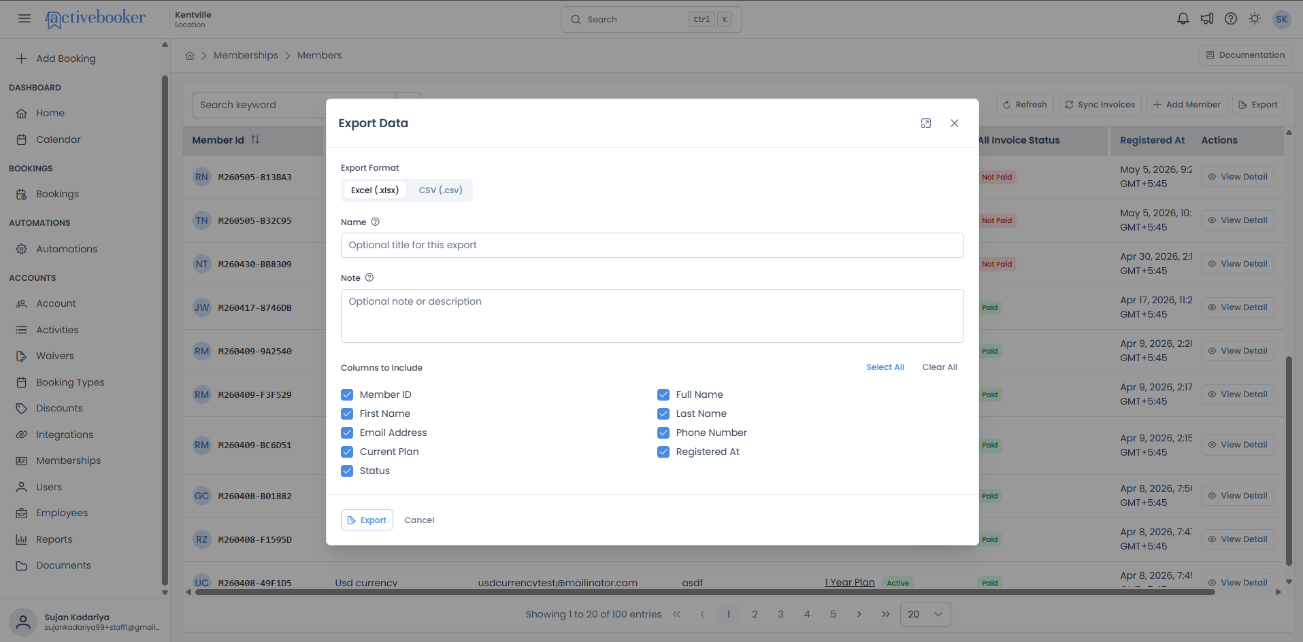Open Home in the sidebar
The height and width of the screenshot is (642, 1303).
50,113
